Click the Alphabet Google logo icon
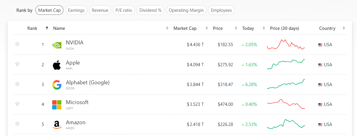The height and width of the screenshot is (136, 357). tap(57, 85)
